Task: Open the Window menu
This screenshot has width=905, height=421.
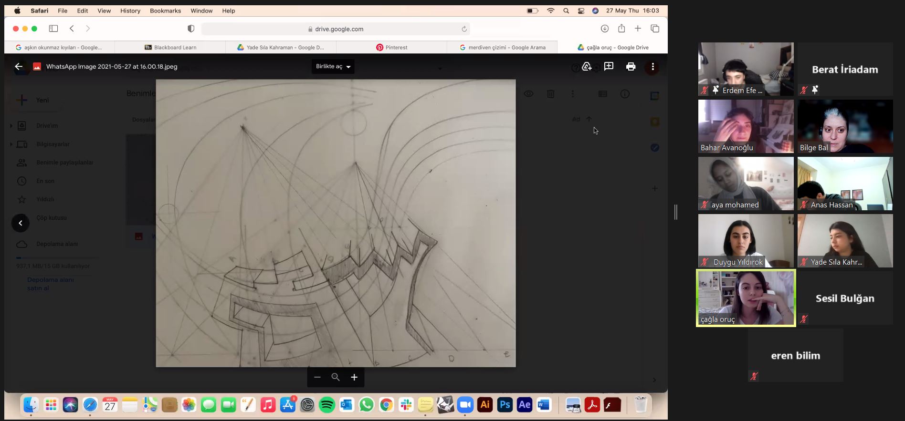Action: point(201,10)
